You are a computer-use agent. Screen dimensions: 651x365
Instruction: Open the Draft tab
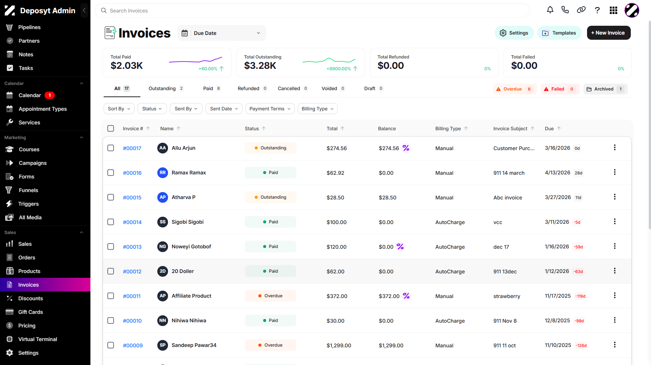[x=373, y=88]
